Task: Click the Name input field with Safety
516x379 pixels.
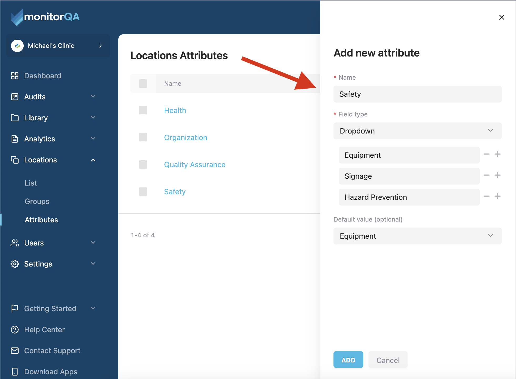Action: pyautogui.click(x=417, y=94)
